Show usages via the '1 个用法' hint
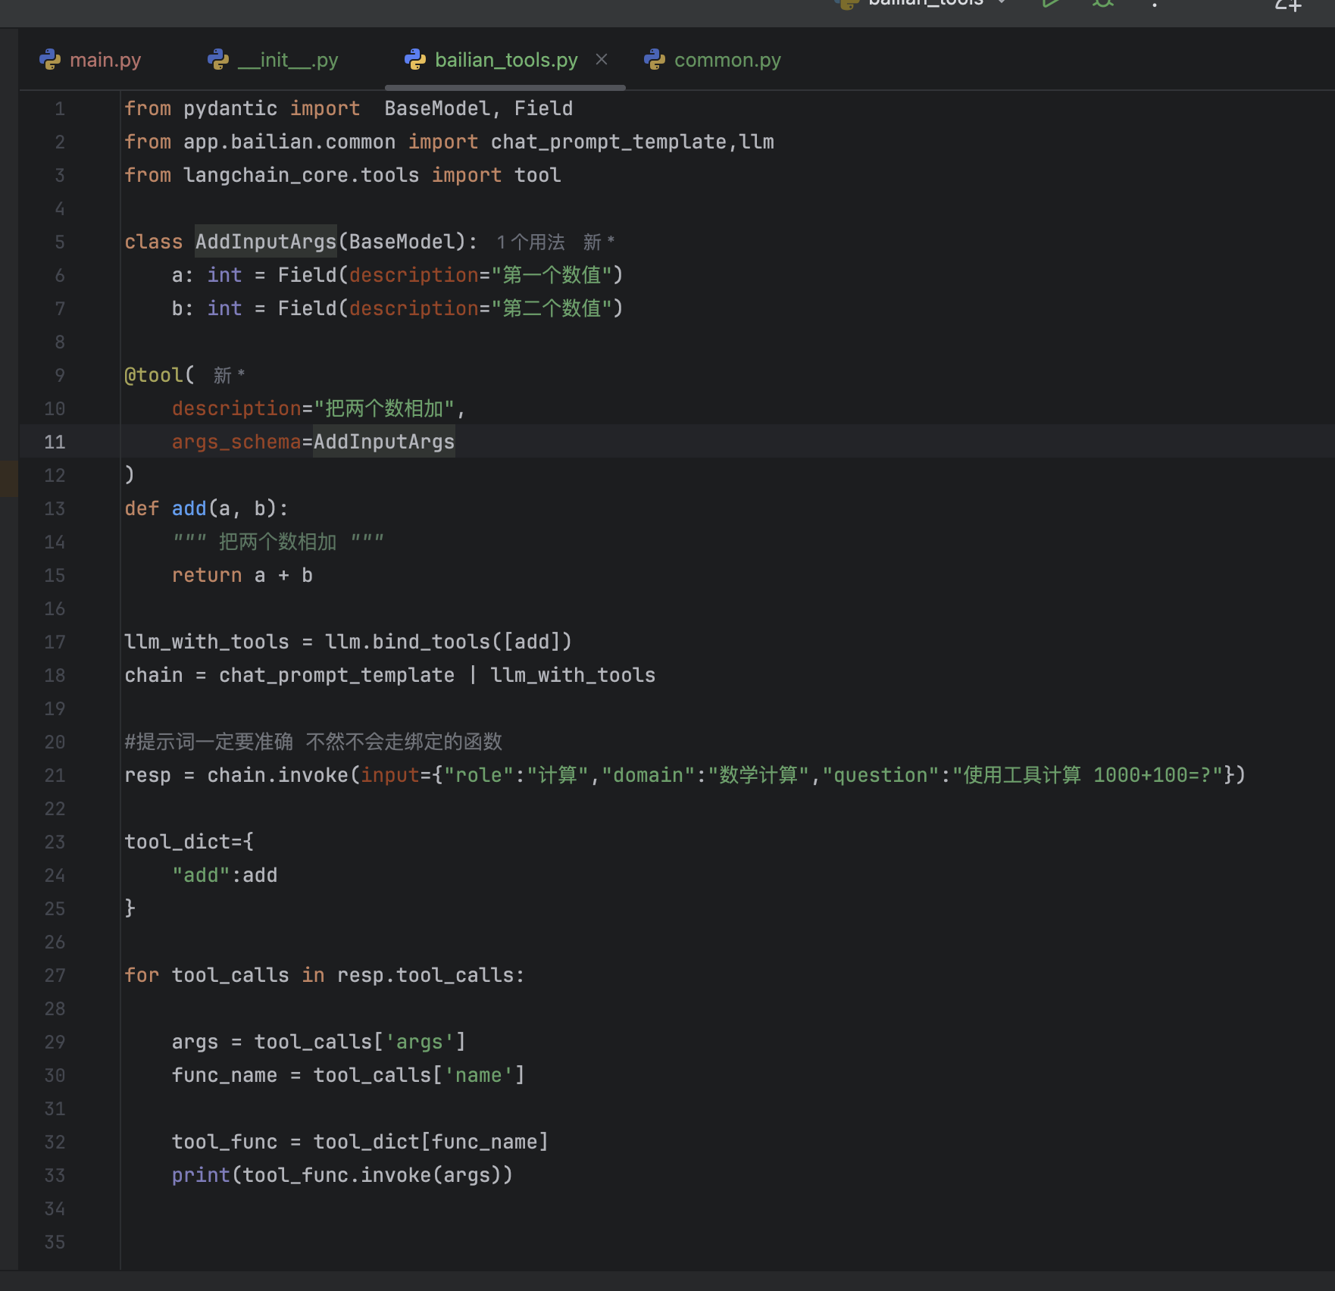 point(531,242)
